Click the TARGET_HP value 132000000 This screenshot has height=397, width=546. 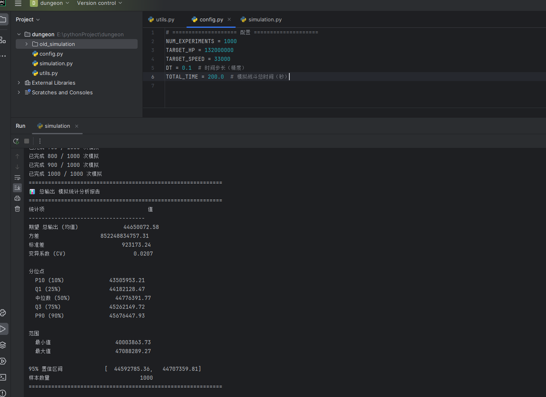click(219, 50)
